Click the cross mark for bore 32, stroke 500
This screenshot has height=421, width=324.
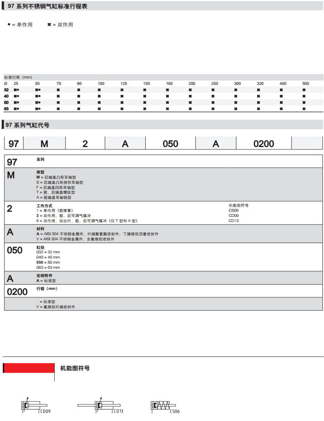pos(304,90)
